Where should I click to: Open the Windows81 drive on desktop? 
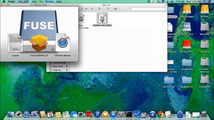point(204,80)
